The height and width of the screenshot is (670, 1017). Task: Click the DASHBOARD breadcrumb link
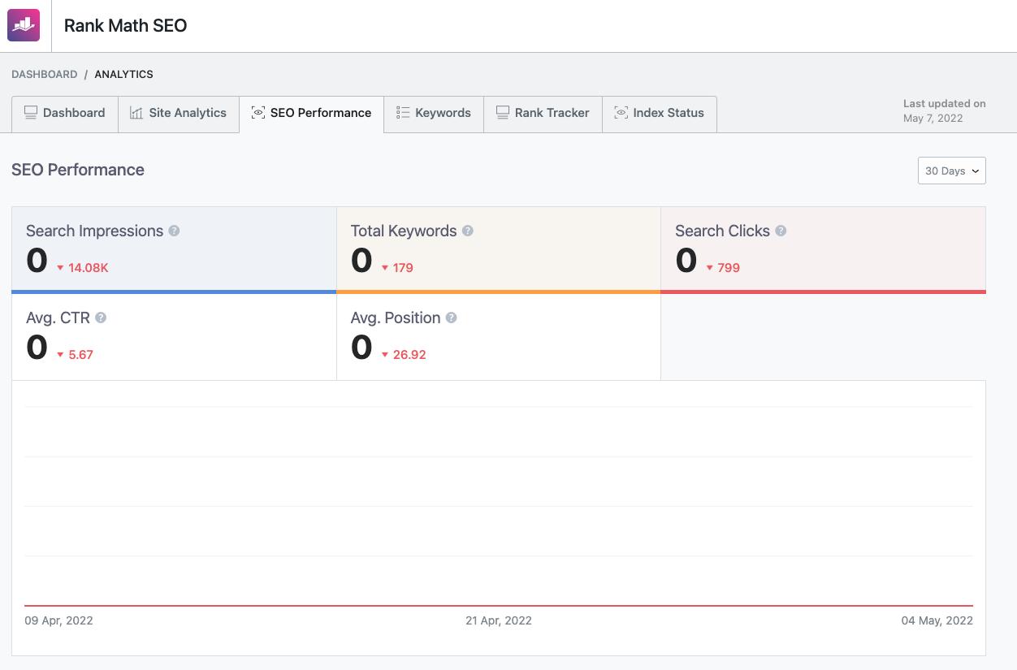tap(44, 74)
